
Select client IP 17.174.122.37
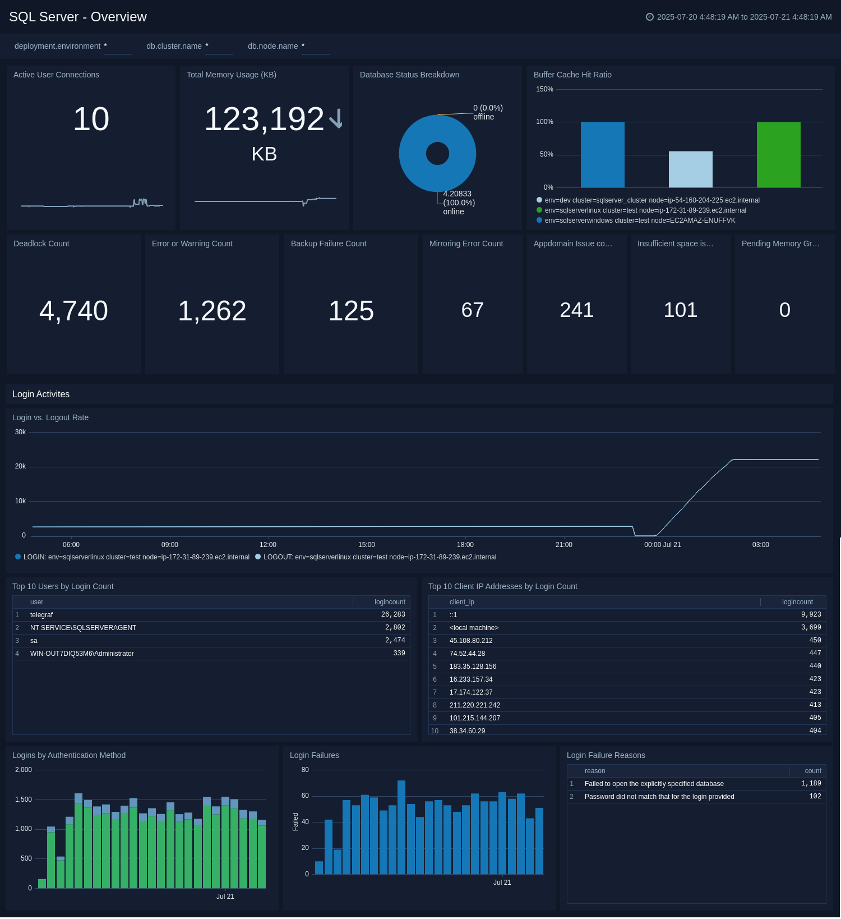click(x=627, y=692)
